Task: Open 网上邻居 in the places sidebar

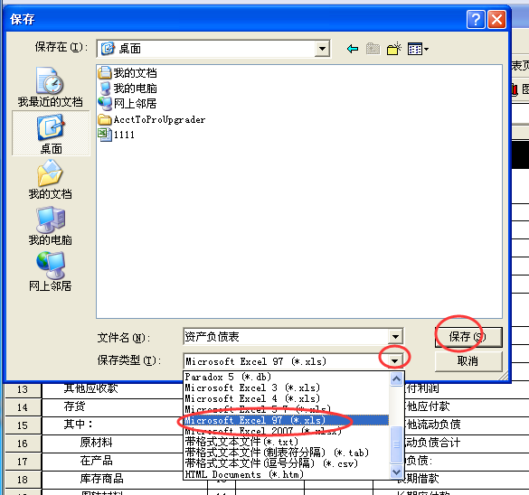Action: [x=51, y=272]
